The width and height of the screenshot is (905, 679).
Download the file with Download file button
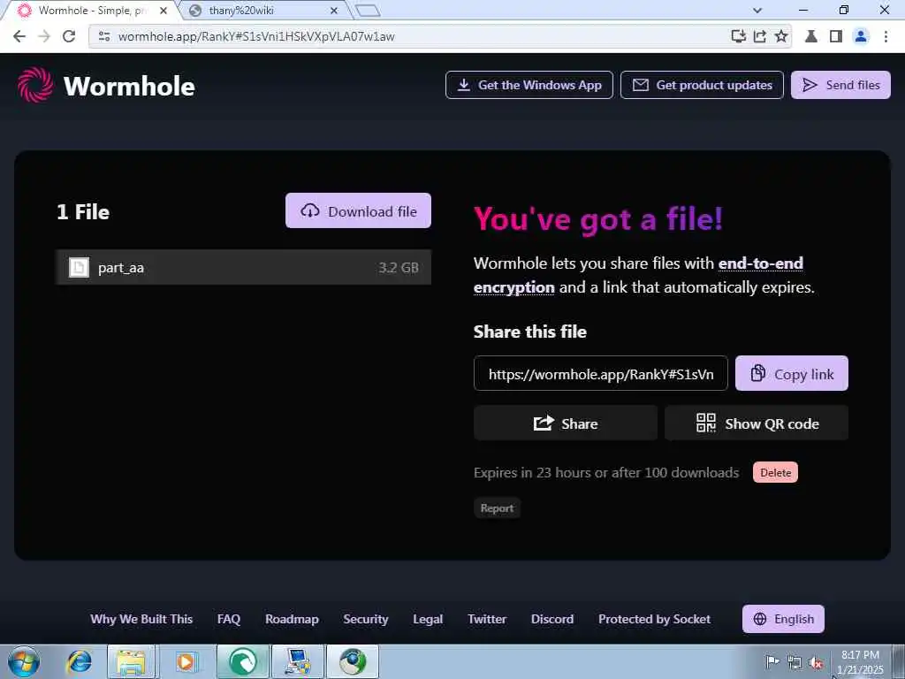(x=358, y=210)
